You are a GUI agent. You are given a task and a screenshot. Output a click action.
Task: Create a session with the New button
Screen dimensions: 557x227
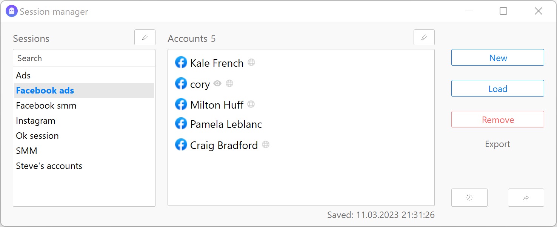498,58
